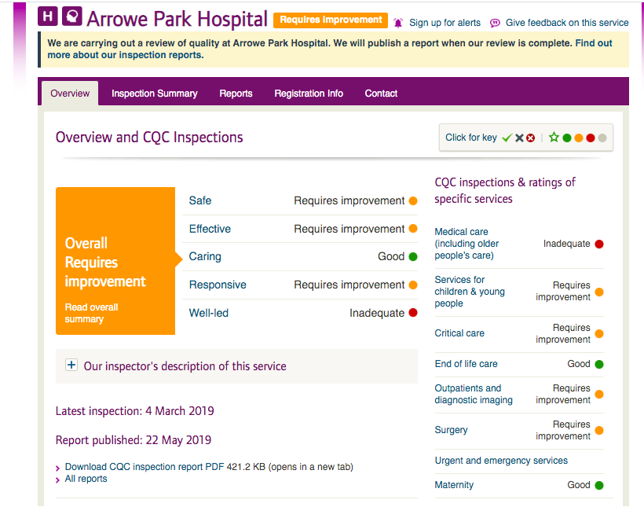This screenshot has height=507, width=644.
Task: Click orange rating dot beside Effective
Action: point(413,229)
